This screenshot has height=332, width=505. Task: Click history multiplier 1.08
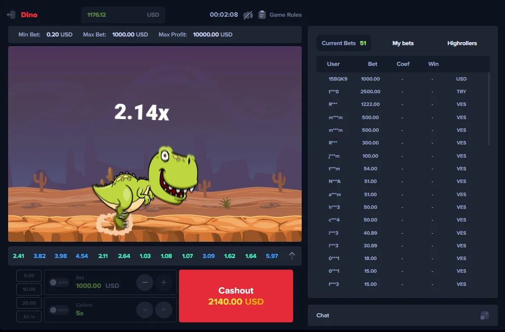tap(166, 256)
